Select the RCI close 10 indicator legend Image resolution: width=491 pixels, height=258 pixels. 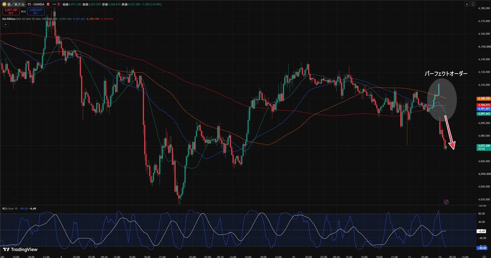pos(11,208)
